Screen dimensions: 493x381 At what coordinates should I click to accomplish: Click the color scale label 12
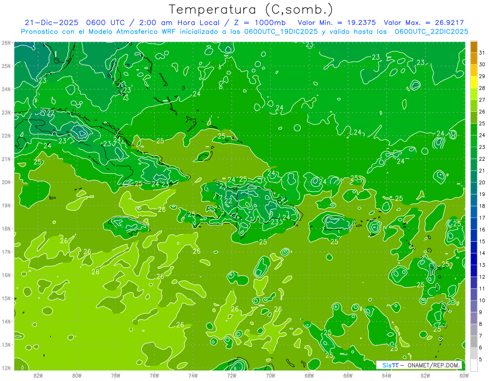[482, 277]
